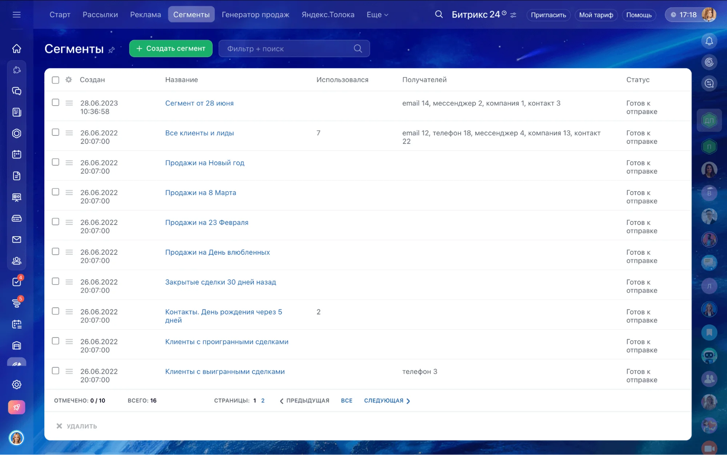Check the Сегмент от 28 июня row
The height and width of the screenshot is (455, 727).
pos(55,103)
